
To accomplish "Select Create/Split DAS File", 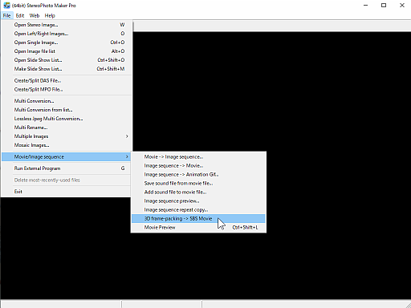I will pyautogui.click(x=66, y=80).
